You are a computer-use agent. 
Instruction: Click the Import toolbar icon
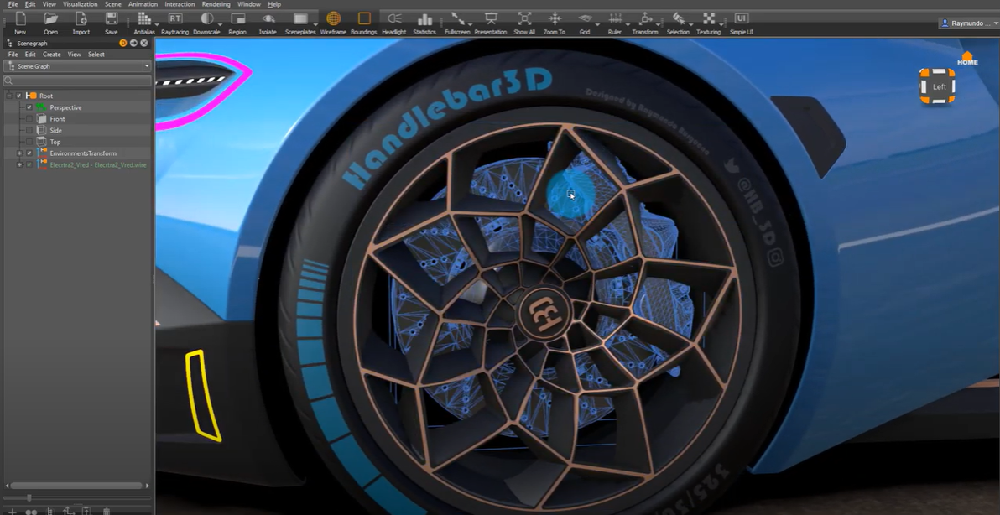(81, 18)
